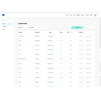Image resolution: width=101 pixels, height=99 pixels.
Task: Select Plans in the left sidebar
Action: point(7,24)
